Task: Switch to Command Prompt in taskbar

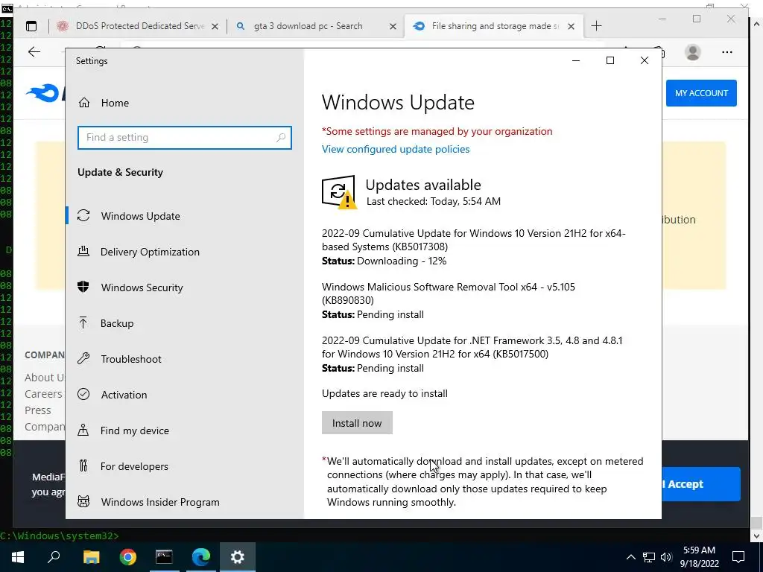Action: click(x=164, y=557)
